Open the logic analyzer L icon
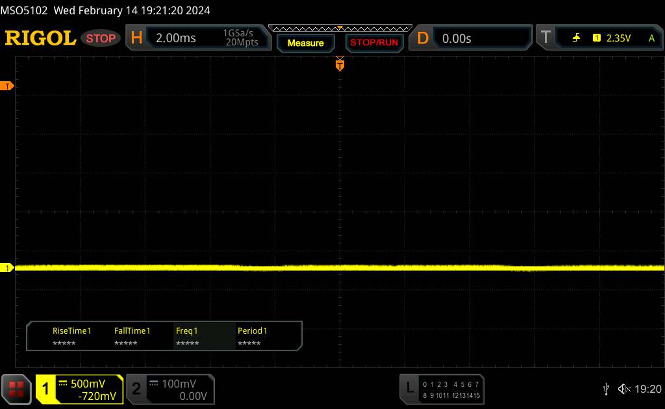 [x=409, y=388]
